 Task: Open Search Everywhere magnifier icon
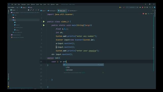coord(150,7)
